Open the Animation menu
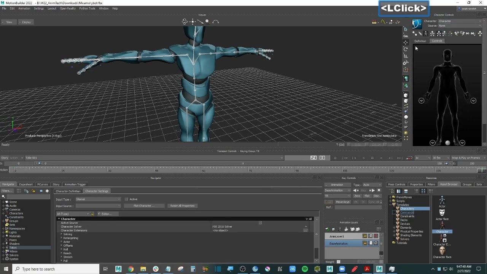The width and height of the screenshot is (487, 274). pyautogui.click(x=24, y=8)
